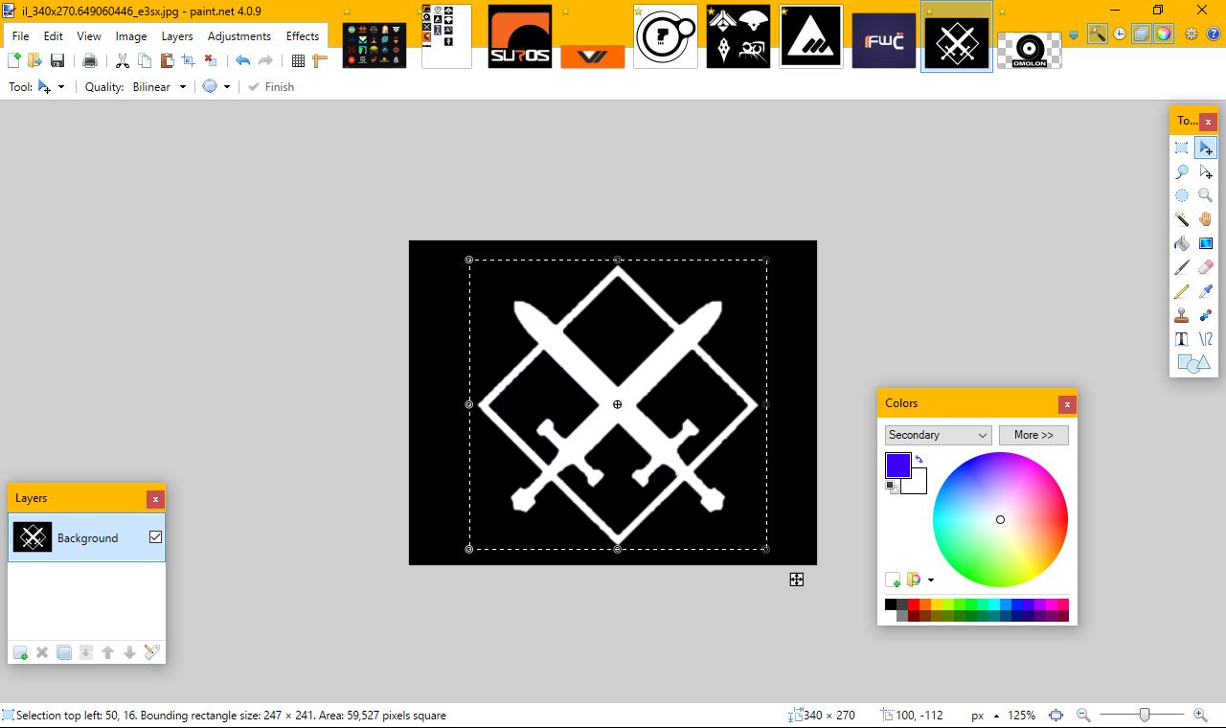The width and height of the screenshot is (1226, 728).
Task: Toggle the History window button
Action: (1120, 34)
